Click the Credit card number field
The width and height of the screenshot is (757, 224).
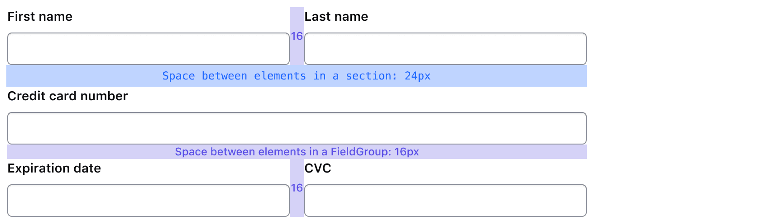pos(297,128)
